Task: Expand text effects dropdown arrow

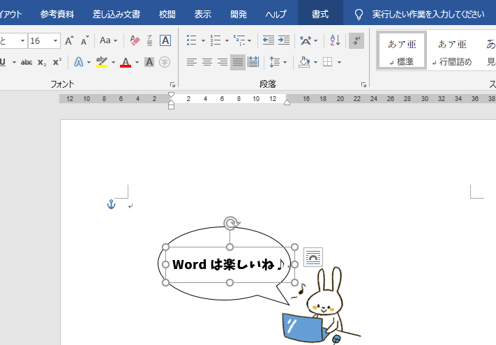Action: pos(89,62)
